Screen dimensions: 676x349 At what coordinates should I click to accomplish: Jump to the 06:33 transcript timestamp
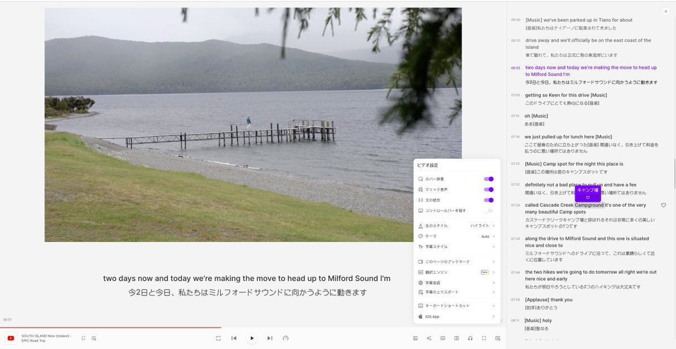point(515,41)
